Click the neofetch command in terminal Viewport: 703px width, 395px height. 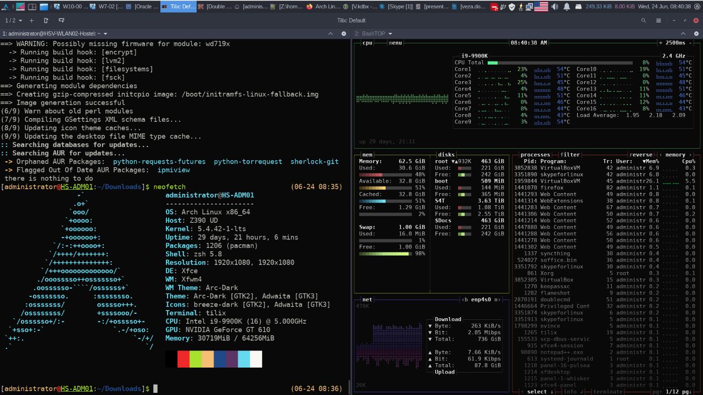[170, 187]
